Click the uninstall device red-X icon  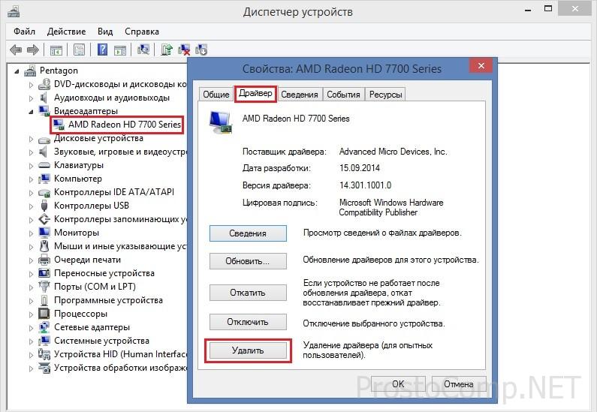point(184,50)
